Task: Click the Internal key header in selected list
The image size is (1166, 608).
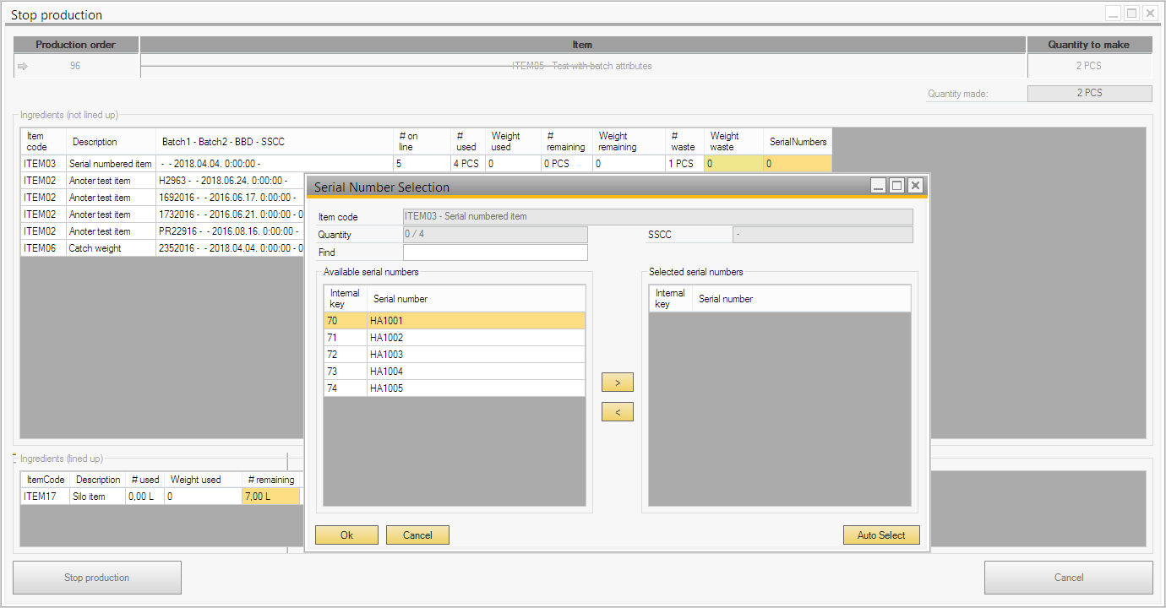Action: 670,299
